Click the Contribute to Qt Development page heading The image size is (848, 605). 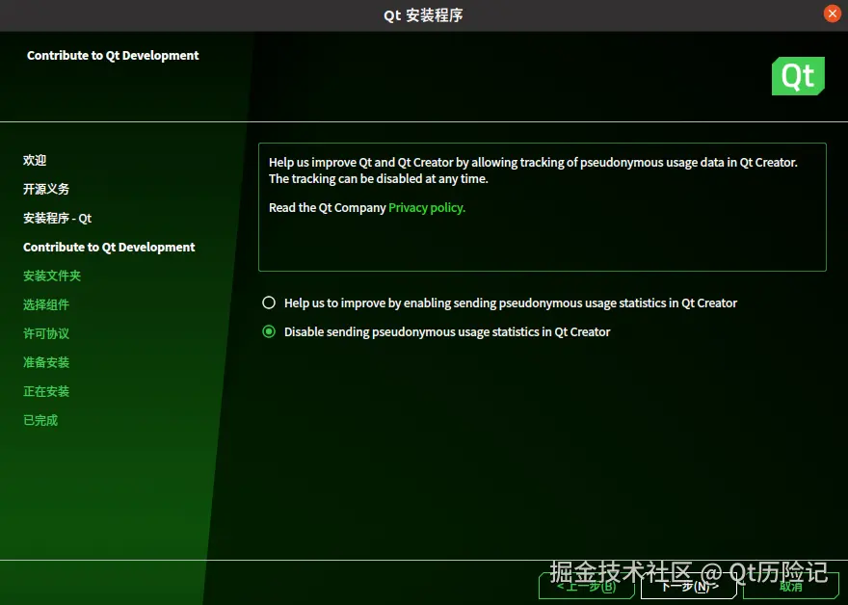point(113,56)
